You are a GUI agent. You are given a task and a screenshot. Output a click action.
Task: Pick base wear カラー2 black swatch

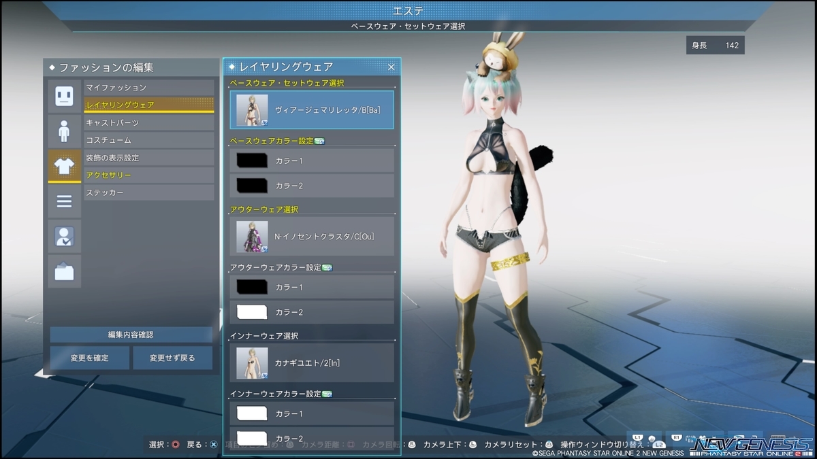pos(252,186)
